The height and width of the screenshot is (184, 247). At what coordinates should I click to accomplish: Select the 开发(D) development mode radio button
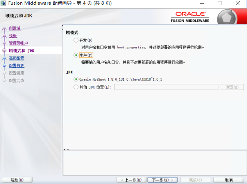76,40
